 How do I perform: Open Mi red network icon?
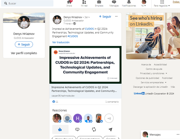pos(84,2)
